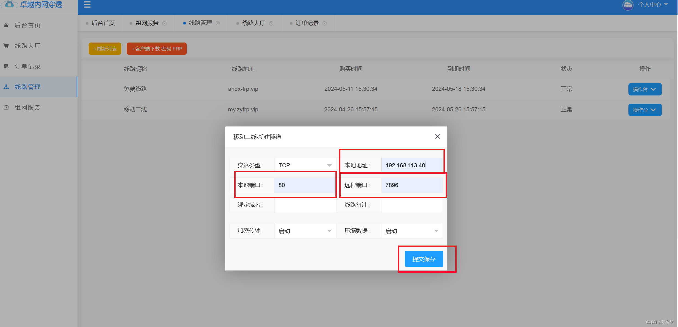This screenshot has height=327, width=678.
Task: Open 后台首页 in the sidebar
Action: click(x=39, y=25)
